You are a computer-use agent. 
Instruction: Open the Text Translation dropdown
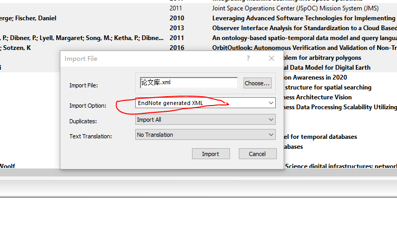[x=206, y=135]
